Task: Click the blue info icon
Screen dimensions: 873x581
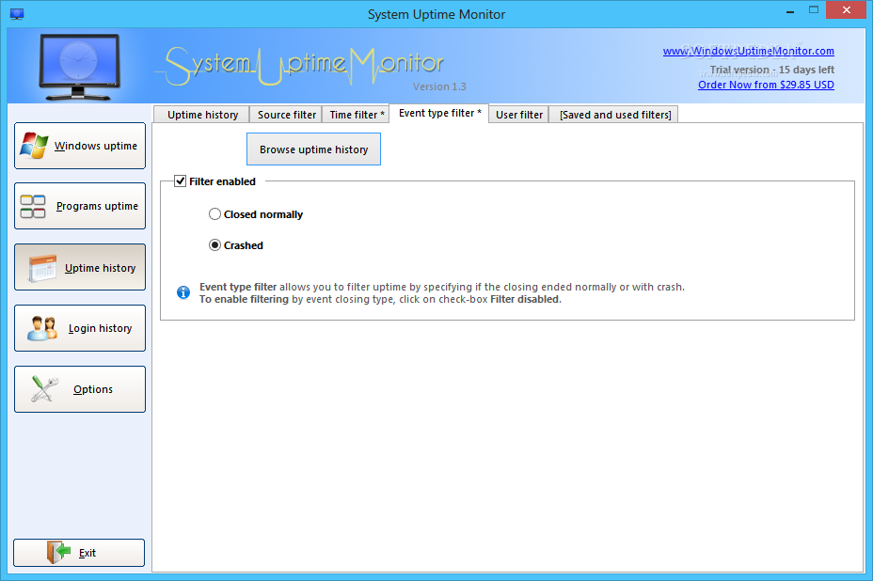Action: [183, 292]
